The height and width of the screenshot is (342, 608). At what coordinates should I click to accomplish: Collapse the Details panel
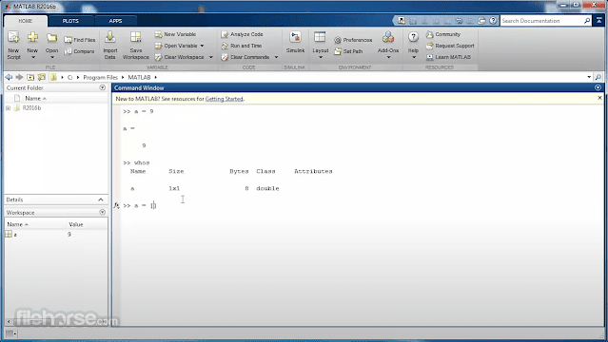pos(101,199)
